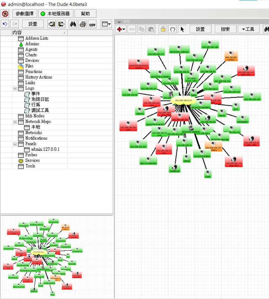Select red node 192.168.100.143
This screenshot has width=269, height=299.
tap(233, 162)
